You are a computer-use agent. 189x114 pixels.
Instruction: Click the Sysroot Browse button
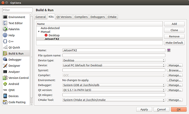click(175, 70)
